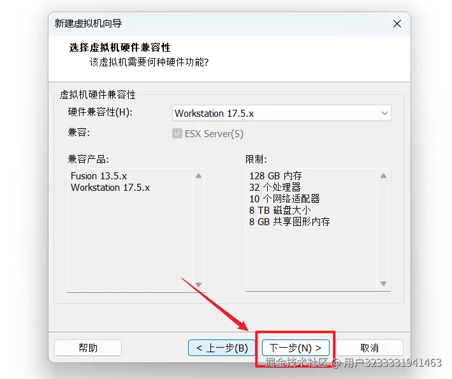452x379 pixels.
Task: Select Workstation 17.5.x in 兼容产品 list
Action: [x=110, y=188]
